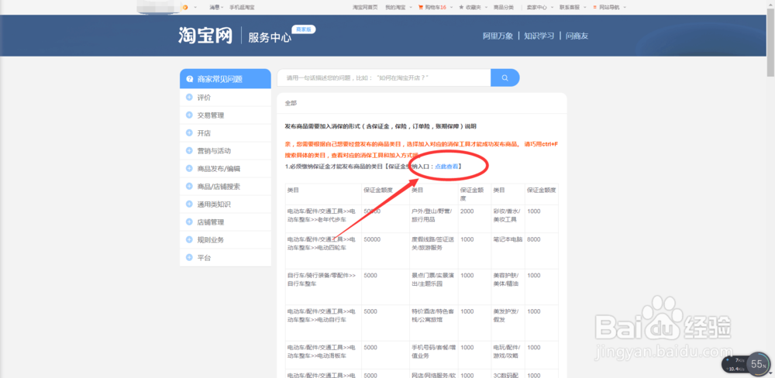Open 阿里万象 in header navigation
This screenshot has width=775, height=378.
click(x=498, y=36)
